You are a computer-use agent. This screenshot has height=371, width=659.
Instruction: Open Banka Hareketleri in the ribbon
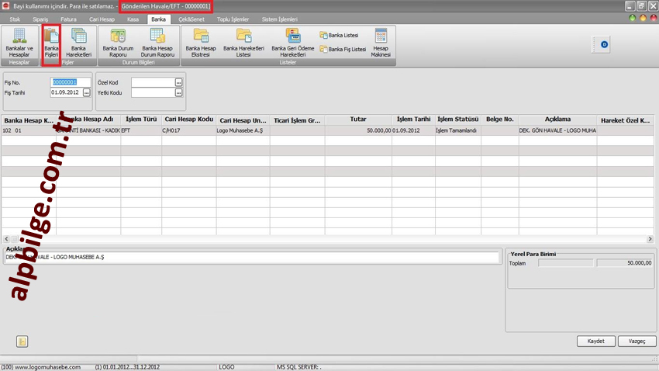[78, 42]
